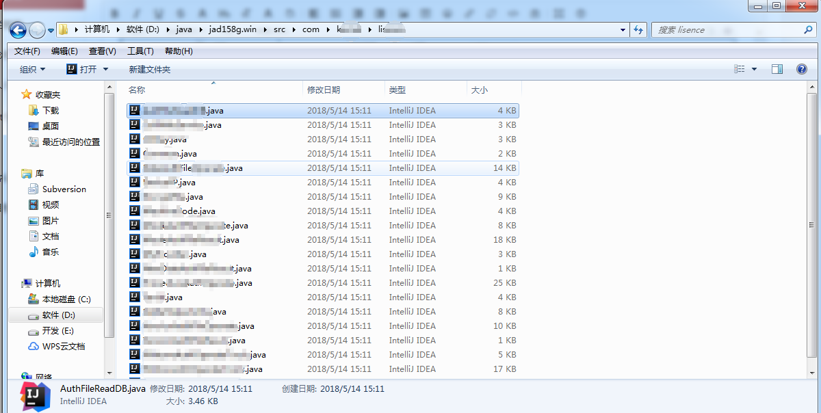821x413 pixels.
Task: Click the IntelliJ icon of the 25 KB file
Action: click(x=135, y=282)
